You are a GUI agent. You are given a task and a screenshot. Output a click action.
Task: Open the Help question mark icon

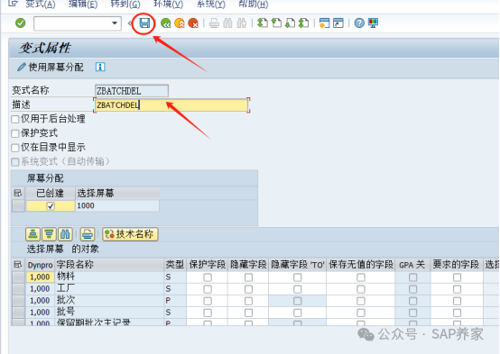coord(359,23)
